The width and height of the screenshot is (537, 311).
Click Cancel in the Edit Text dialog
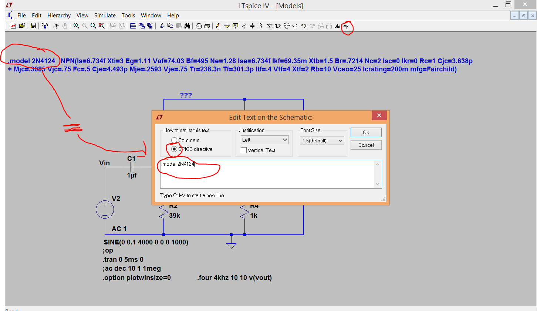tap(366, 145)
